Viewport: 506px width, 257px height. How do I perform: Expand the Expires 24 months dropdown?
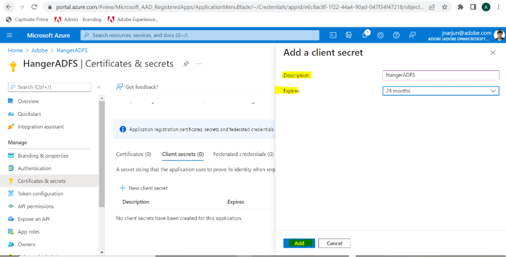pyautogui.click(x=441, y=91)
